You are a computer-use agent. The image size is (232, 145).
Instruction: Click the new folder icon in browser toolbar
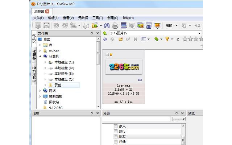click(121, 39)
